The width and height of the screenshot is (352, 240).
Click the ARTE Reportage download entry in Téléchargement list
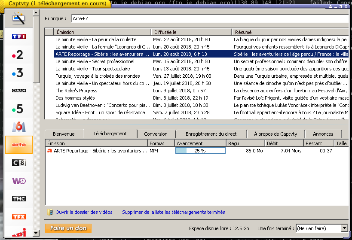click(101, 151)
